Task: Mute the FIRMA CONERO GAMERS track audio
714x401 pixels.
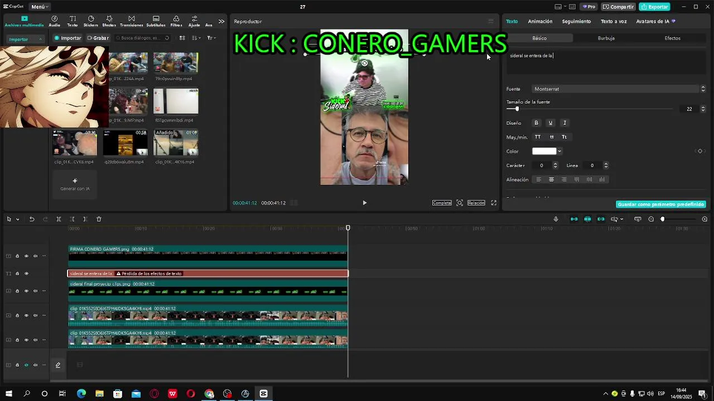Action: (x=35, y=256)
